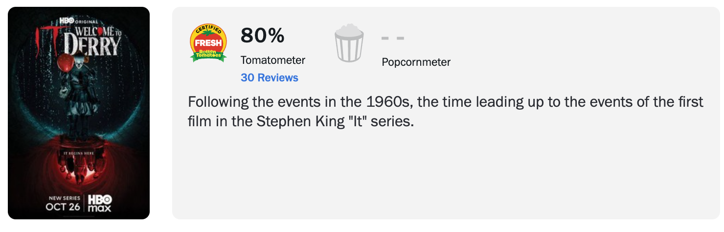Open the 30 Reviews link
Screen dimensions: 724x232
[x=270, y=77]
